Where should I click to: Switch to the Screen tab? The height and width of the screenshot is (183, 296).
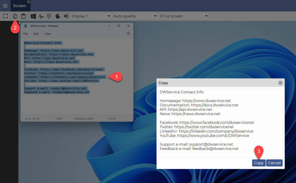tap(19, 6)
